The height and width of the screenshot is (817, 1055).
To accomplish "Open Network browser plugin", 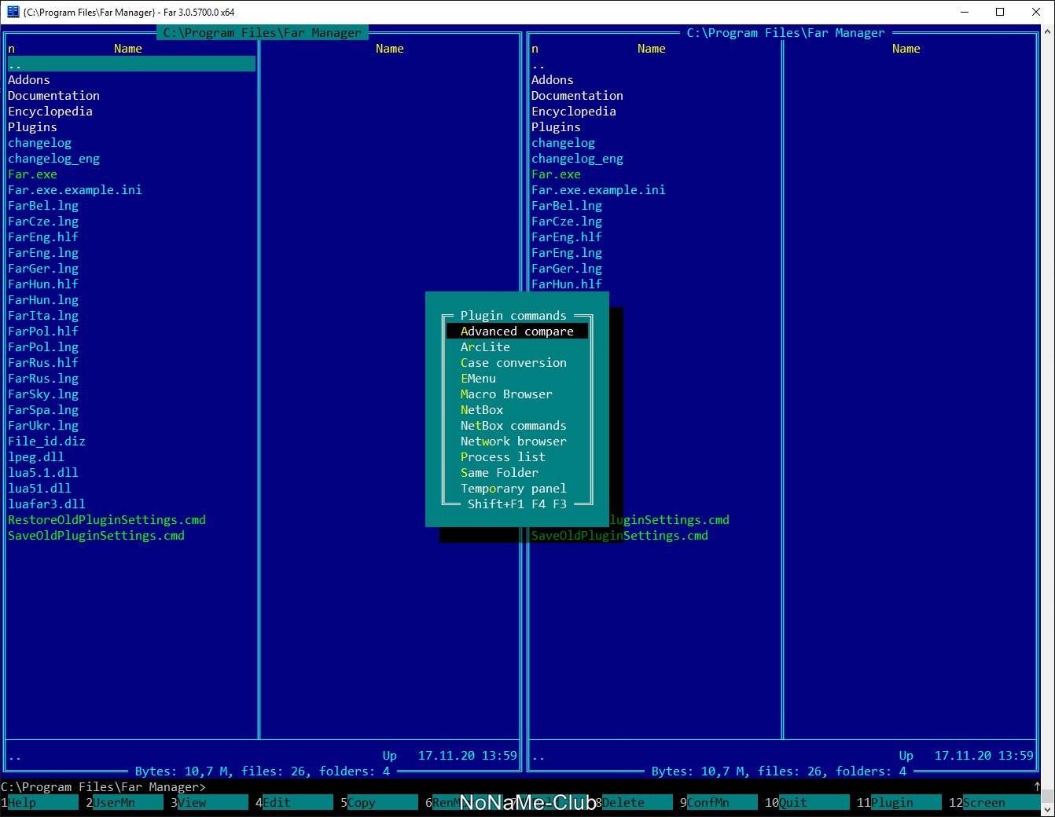I will pyautogui.click(x=513, y=441).
